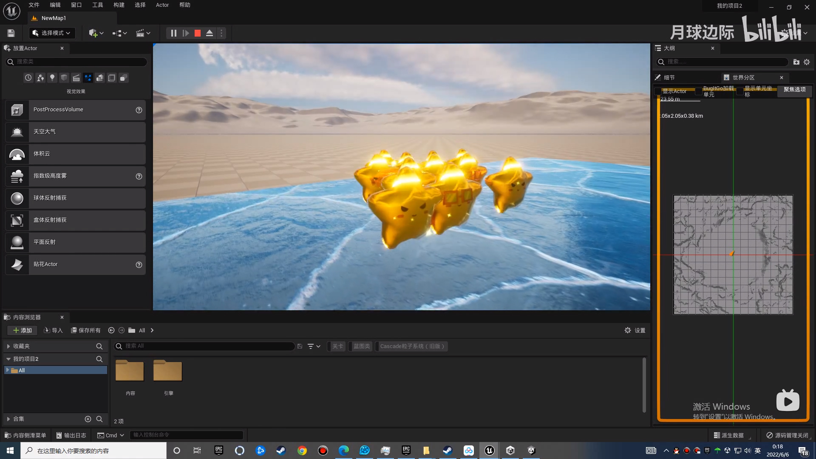Expand the 收藏夹 section
This screenshot has width=816, height=459.
pyautogui.click(x=8, y=346)
